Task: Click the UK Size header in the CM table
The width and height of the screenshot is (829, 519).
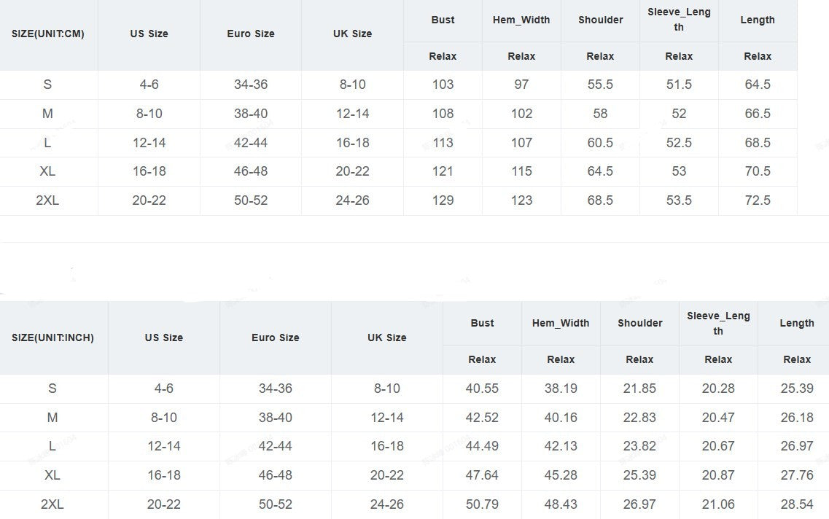Action: (352, 34)
